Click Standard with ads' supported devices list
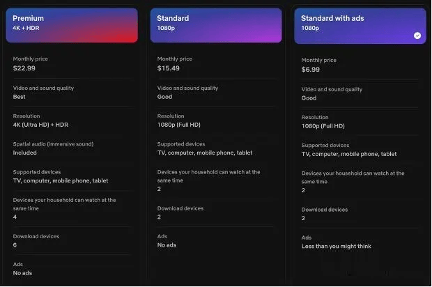The height and width of the screenshot is (287, 432). (349, 154)
